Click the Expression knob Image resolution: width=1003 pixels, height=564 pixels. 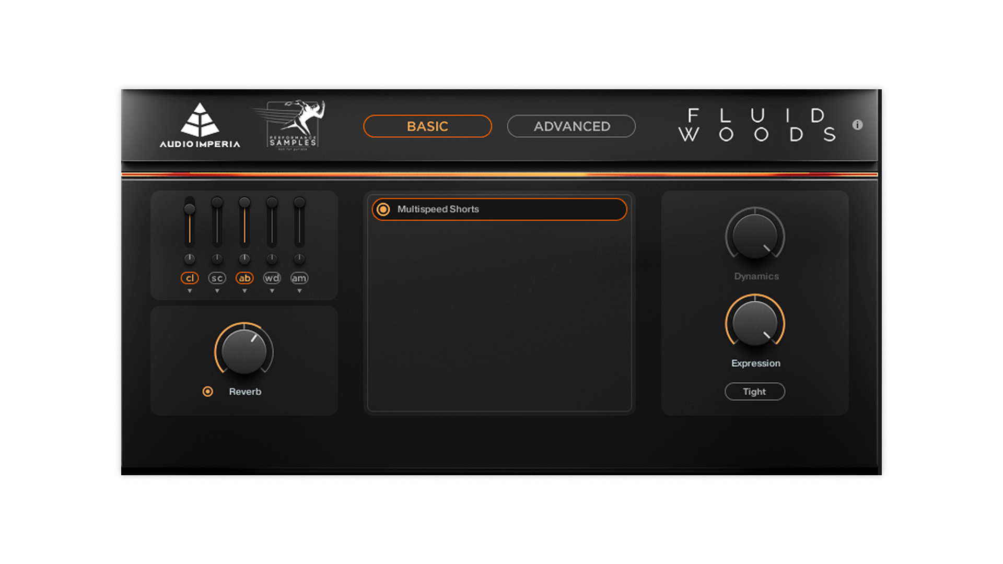(755, 323)
